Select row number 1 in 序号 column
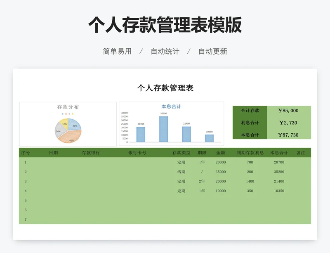The height and width of the screenshot is (253, 330). 26,162
